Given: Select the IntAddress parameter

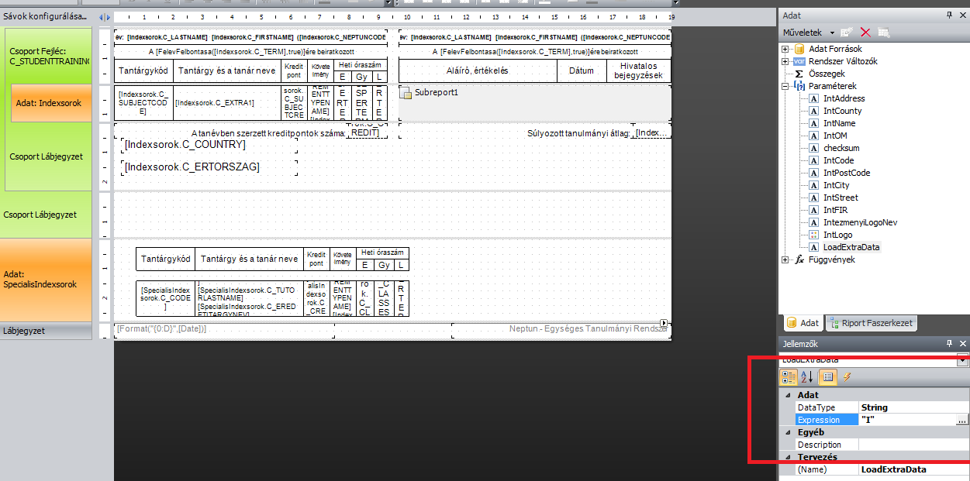Looking at the screenshot, I should pyautogui.click(x=844, y=98).
